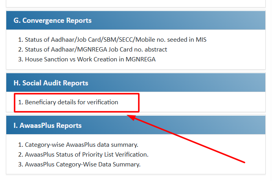Click number 3 before House Sanction item
Screen dimensions: 272x181
click(x=20, y=59)
